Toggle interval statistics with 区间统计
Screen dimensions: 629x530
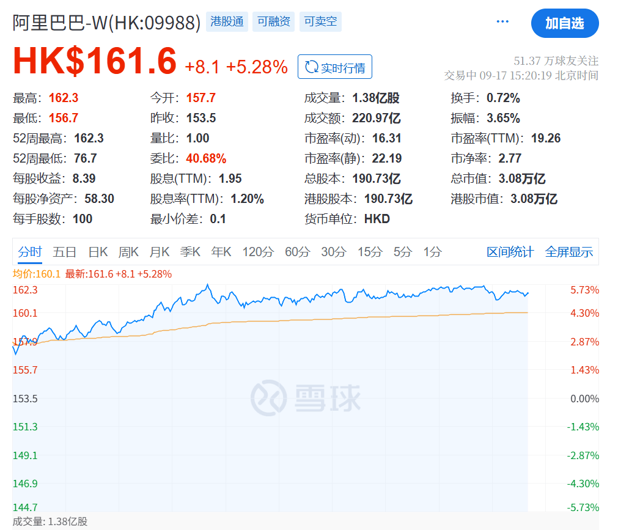pos(510,251)
